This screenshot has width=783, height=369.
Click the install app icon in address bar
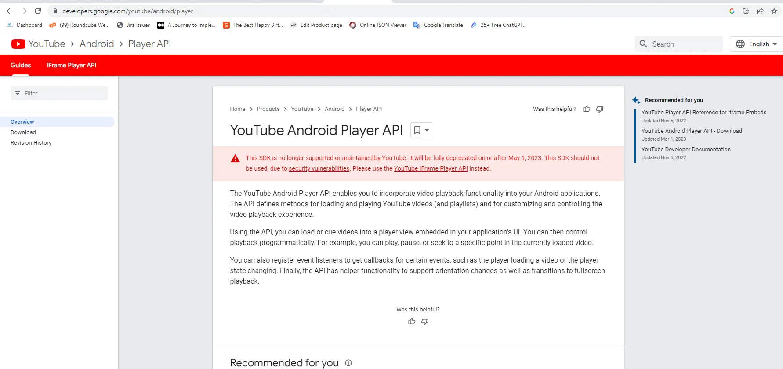[746, 11]
